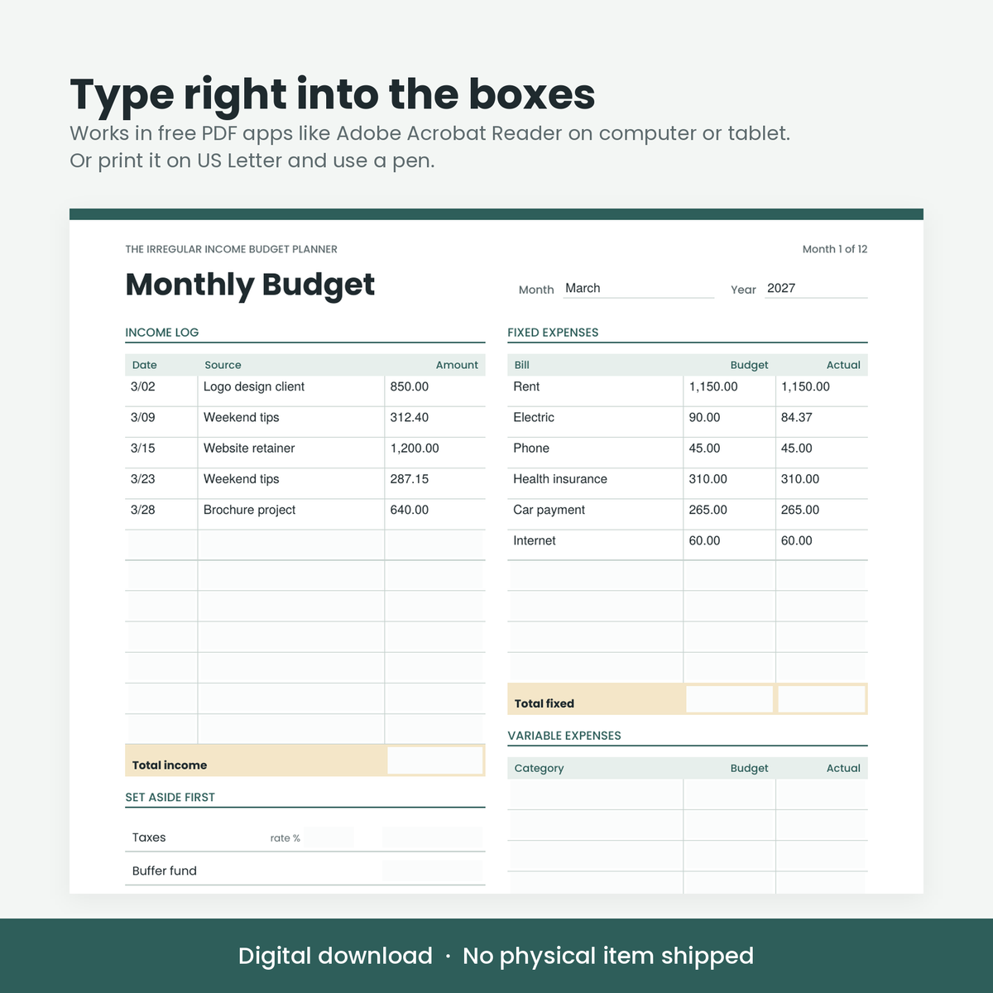993x993 pixels.
Task: Click the 'Month 1 of 12' page label
Action: coord(835,249)
